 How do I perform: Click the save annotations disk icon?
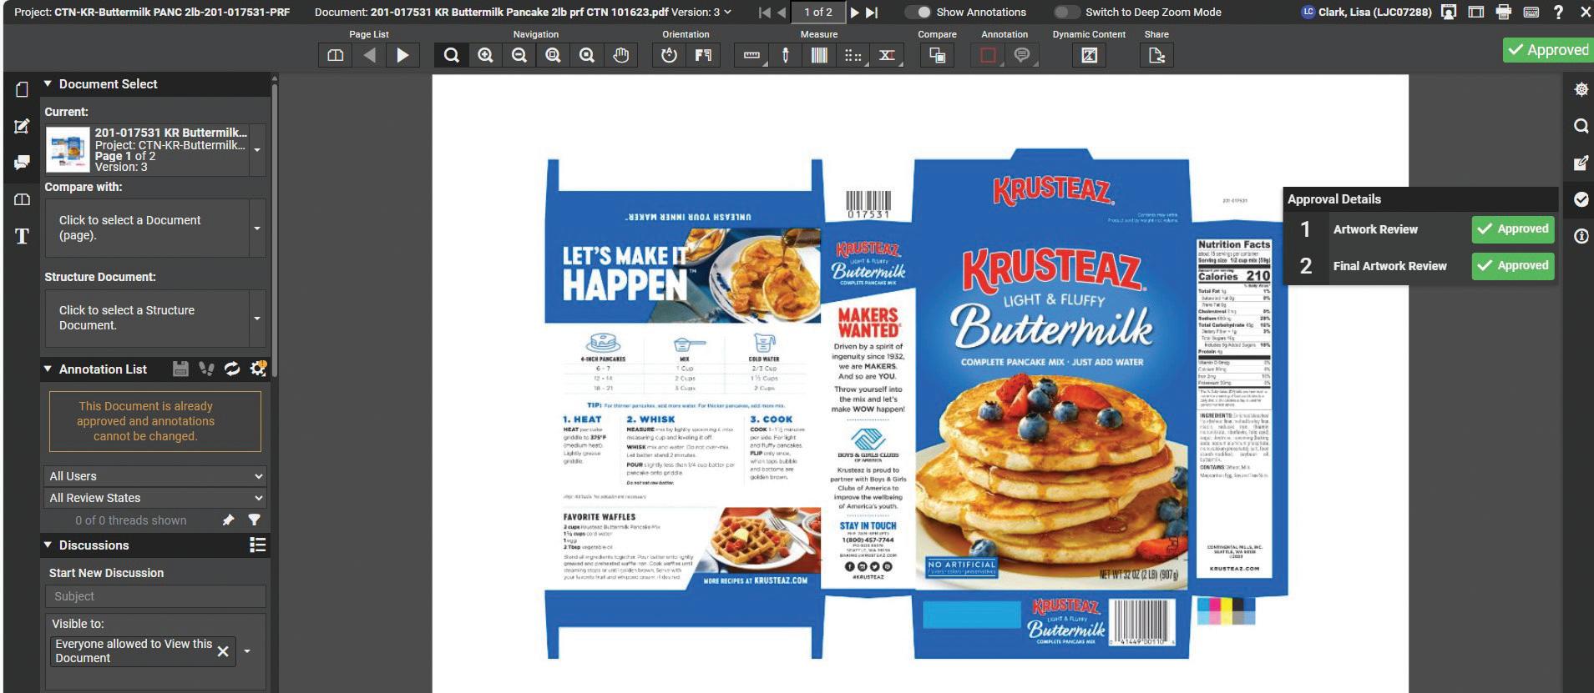coord(180,369)
